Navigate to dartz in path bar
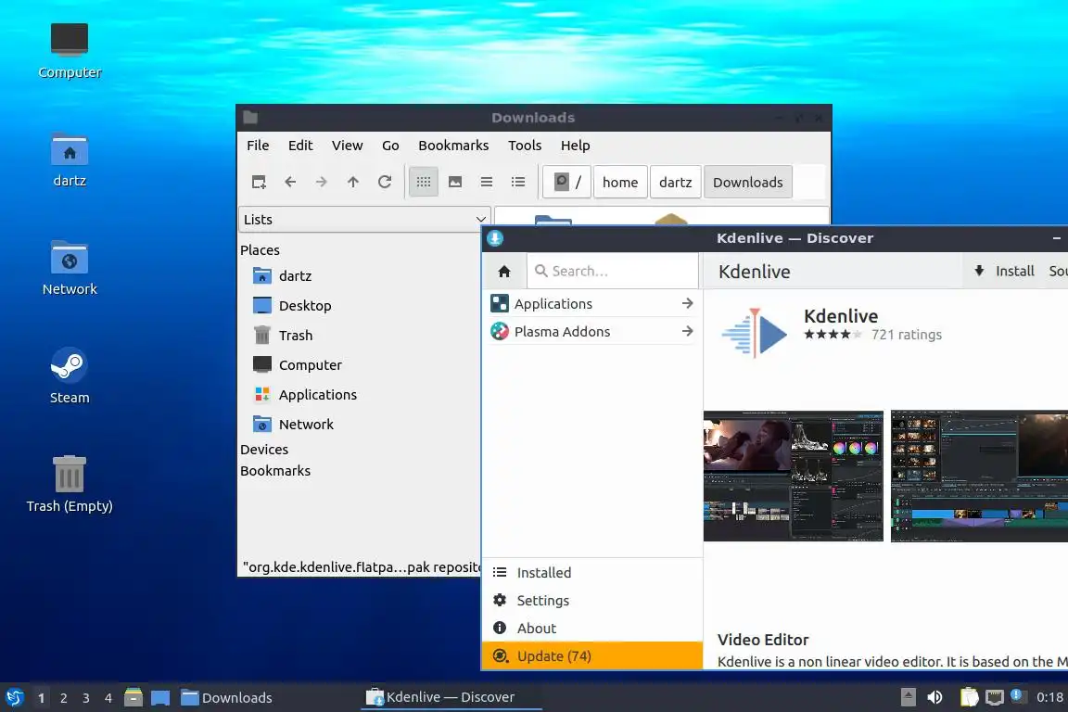The height and width of the screenshot is (712, 1068). [675, 182]
